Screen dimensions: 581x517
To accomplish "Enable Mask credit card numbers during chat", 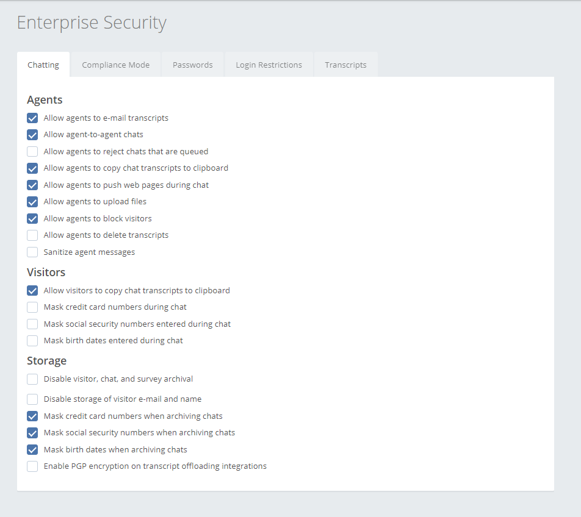I will [32, 307].
